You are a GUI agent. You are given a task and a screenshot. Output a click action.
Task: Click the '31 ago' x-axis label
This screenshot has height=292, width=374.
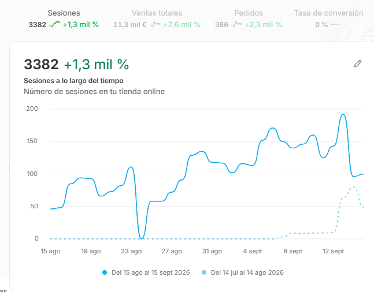coord(212,251)
